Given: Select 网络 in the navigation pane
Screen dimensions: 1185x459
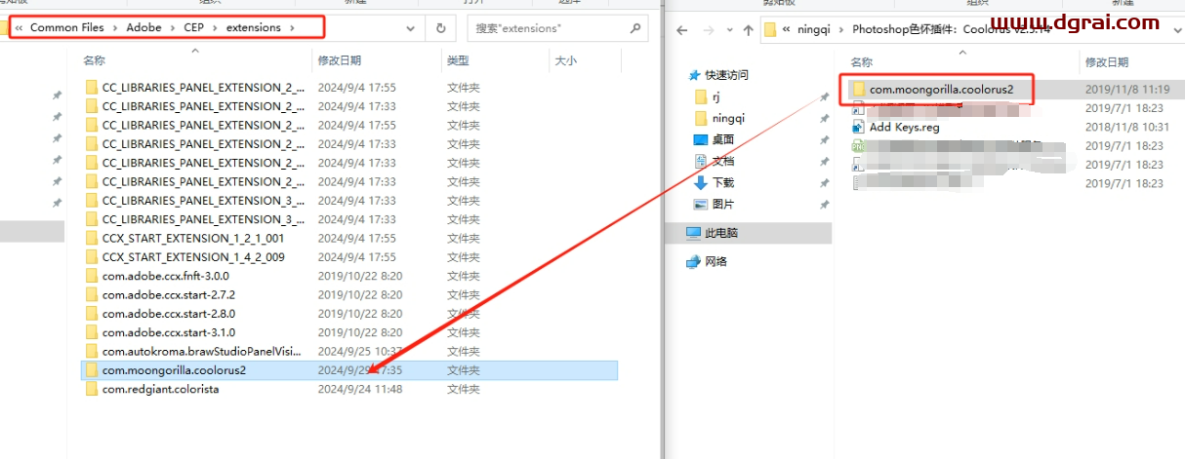Looking at the screenshot, I should [715, 261].
